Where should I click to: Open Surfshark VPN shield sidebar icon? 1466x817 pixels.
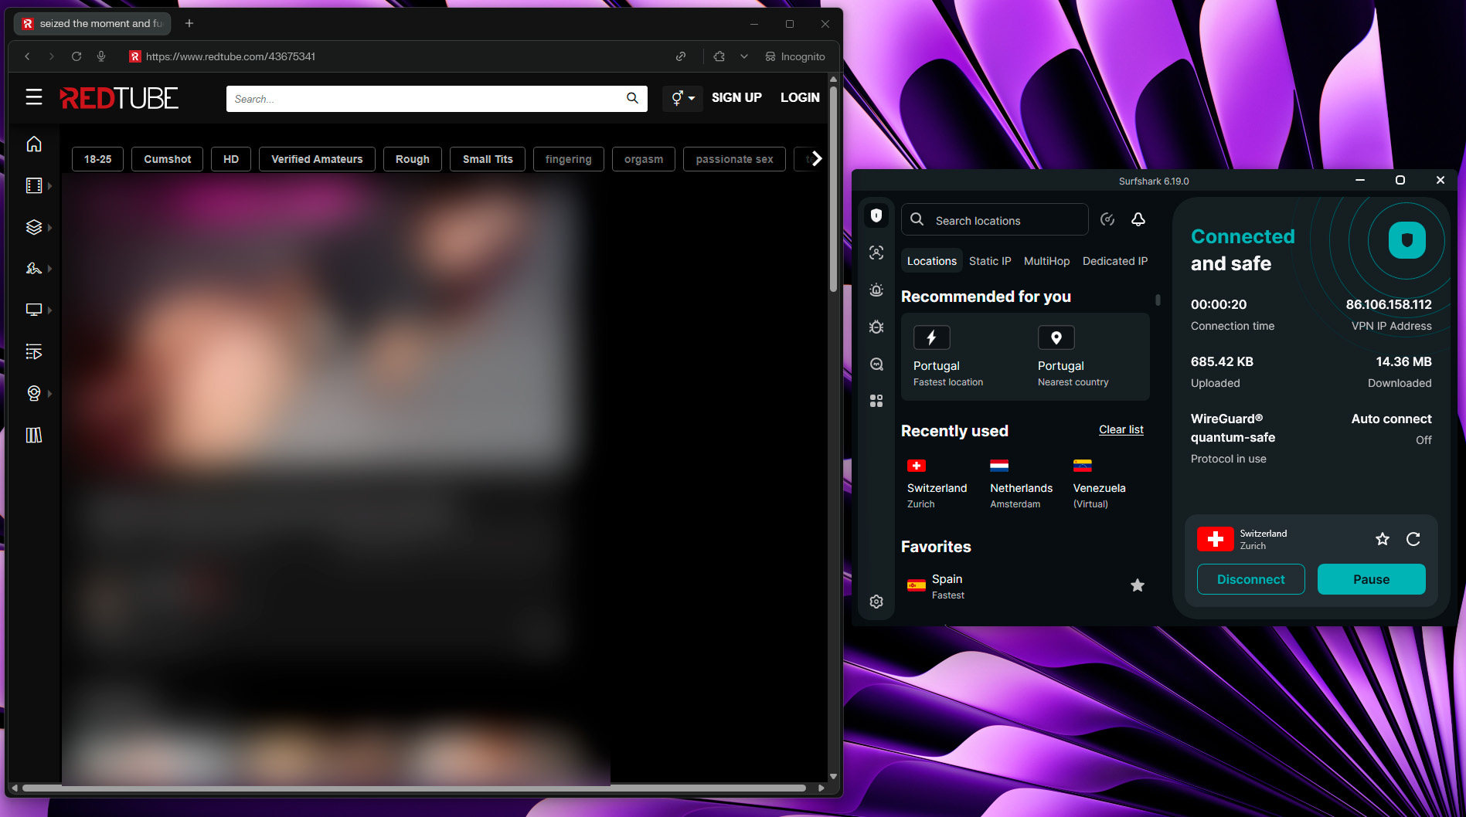pyautogui.click(x=876, y=215)
